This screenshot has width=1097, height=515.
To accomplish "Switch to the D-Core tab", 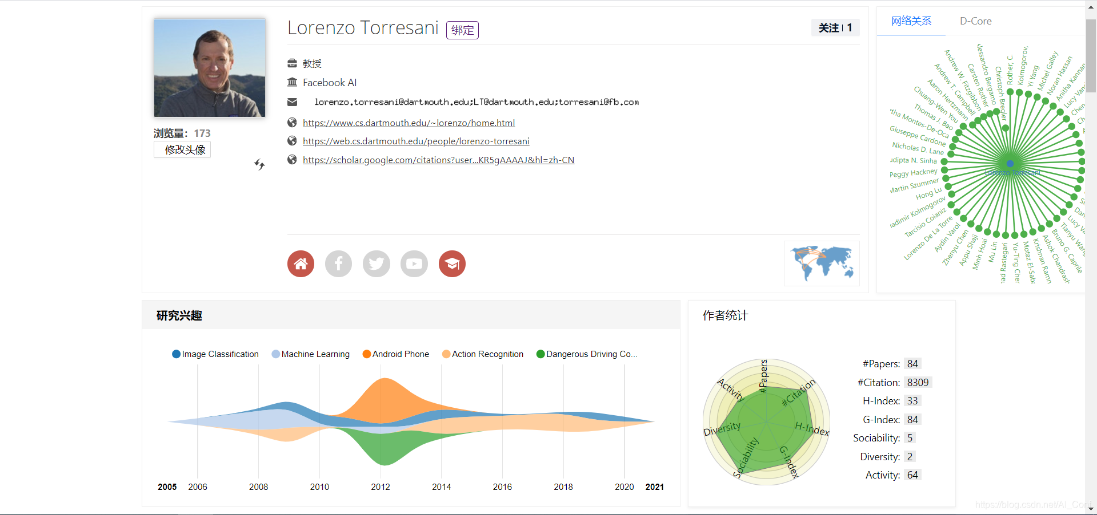I will [x=975, y=21].
